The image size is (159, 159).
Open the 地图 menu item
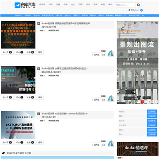[x=103, y=4]
